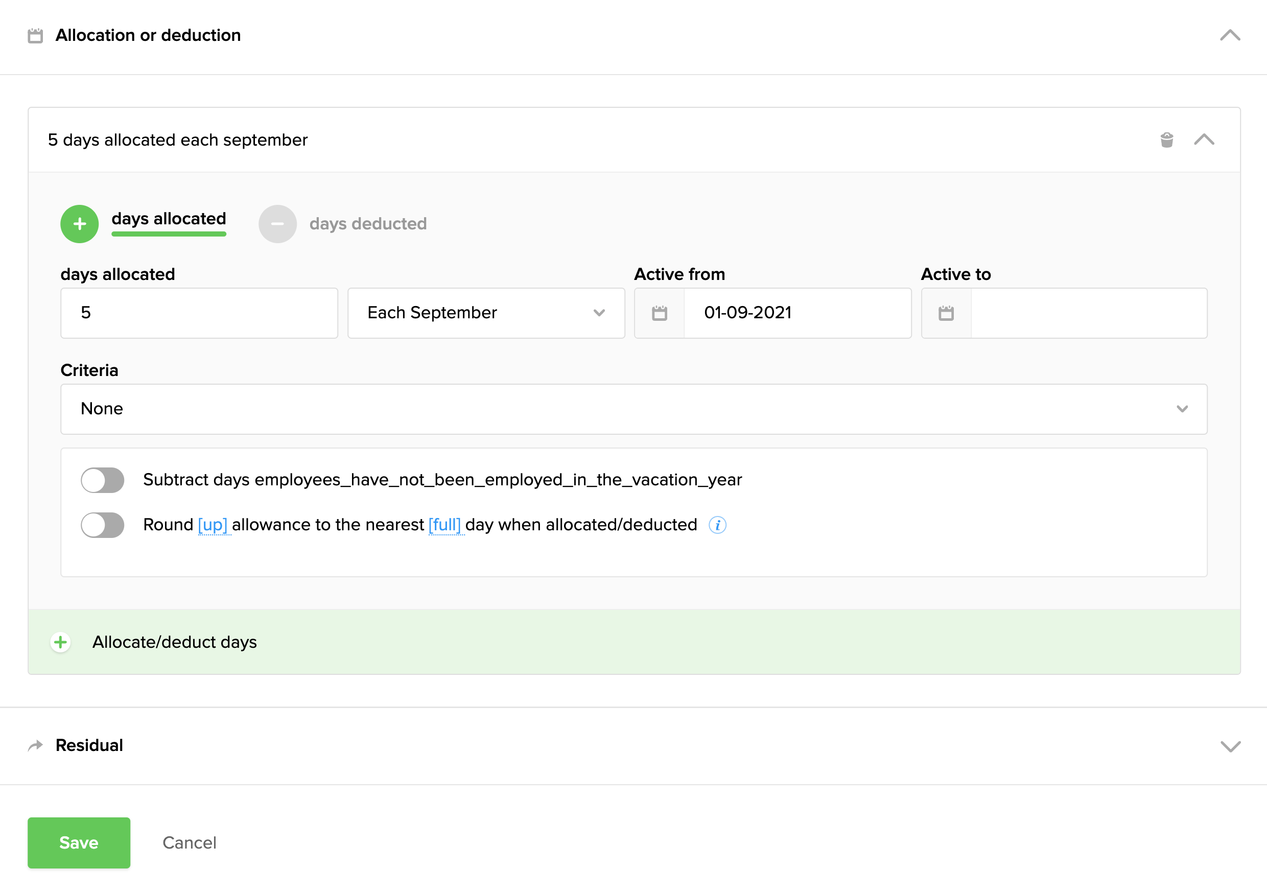The image size is (1267, 893).
Task: Open the Each September frequency dropdown
Action: (x=486, y=313)
